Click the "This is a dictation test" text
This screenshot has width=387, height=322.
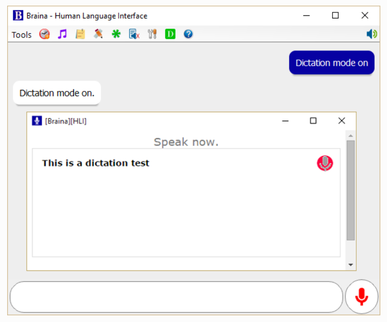click(95, 163)
